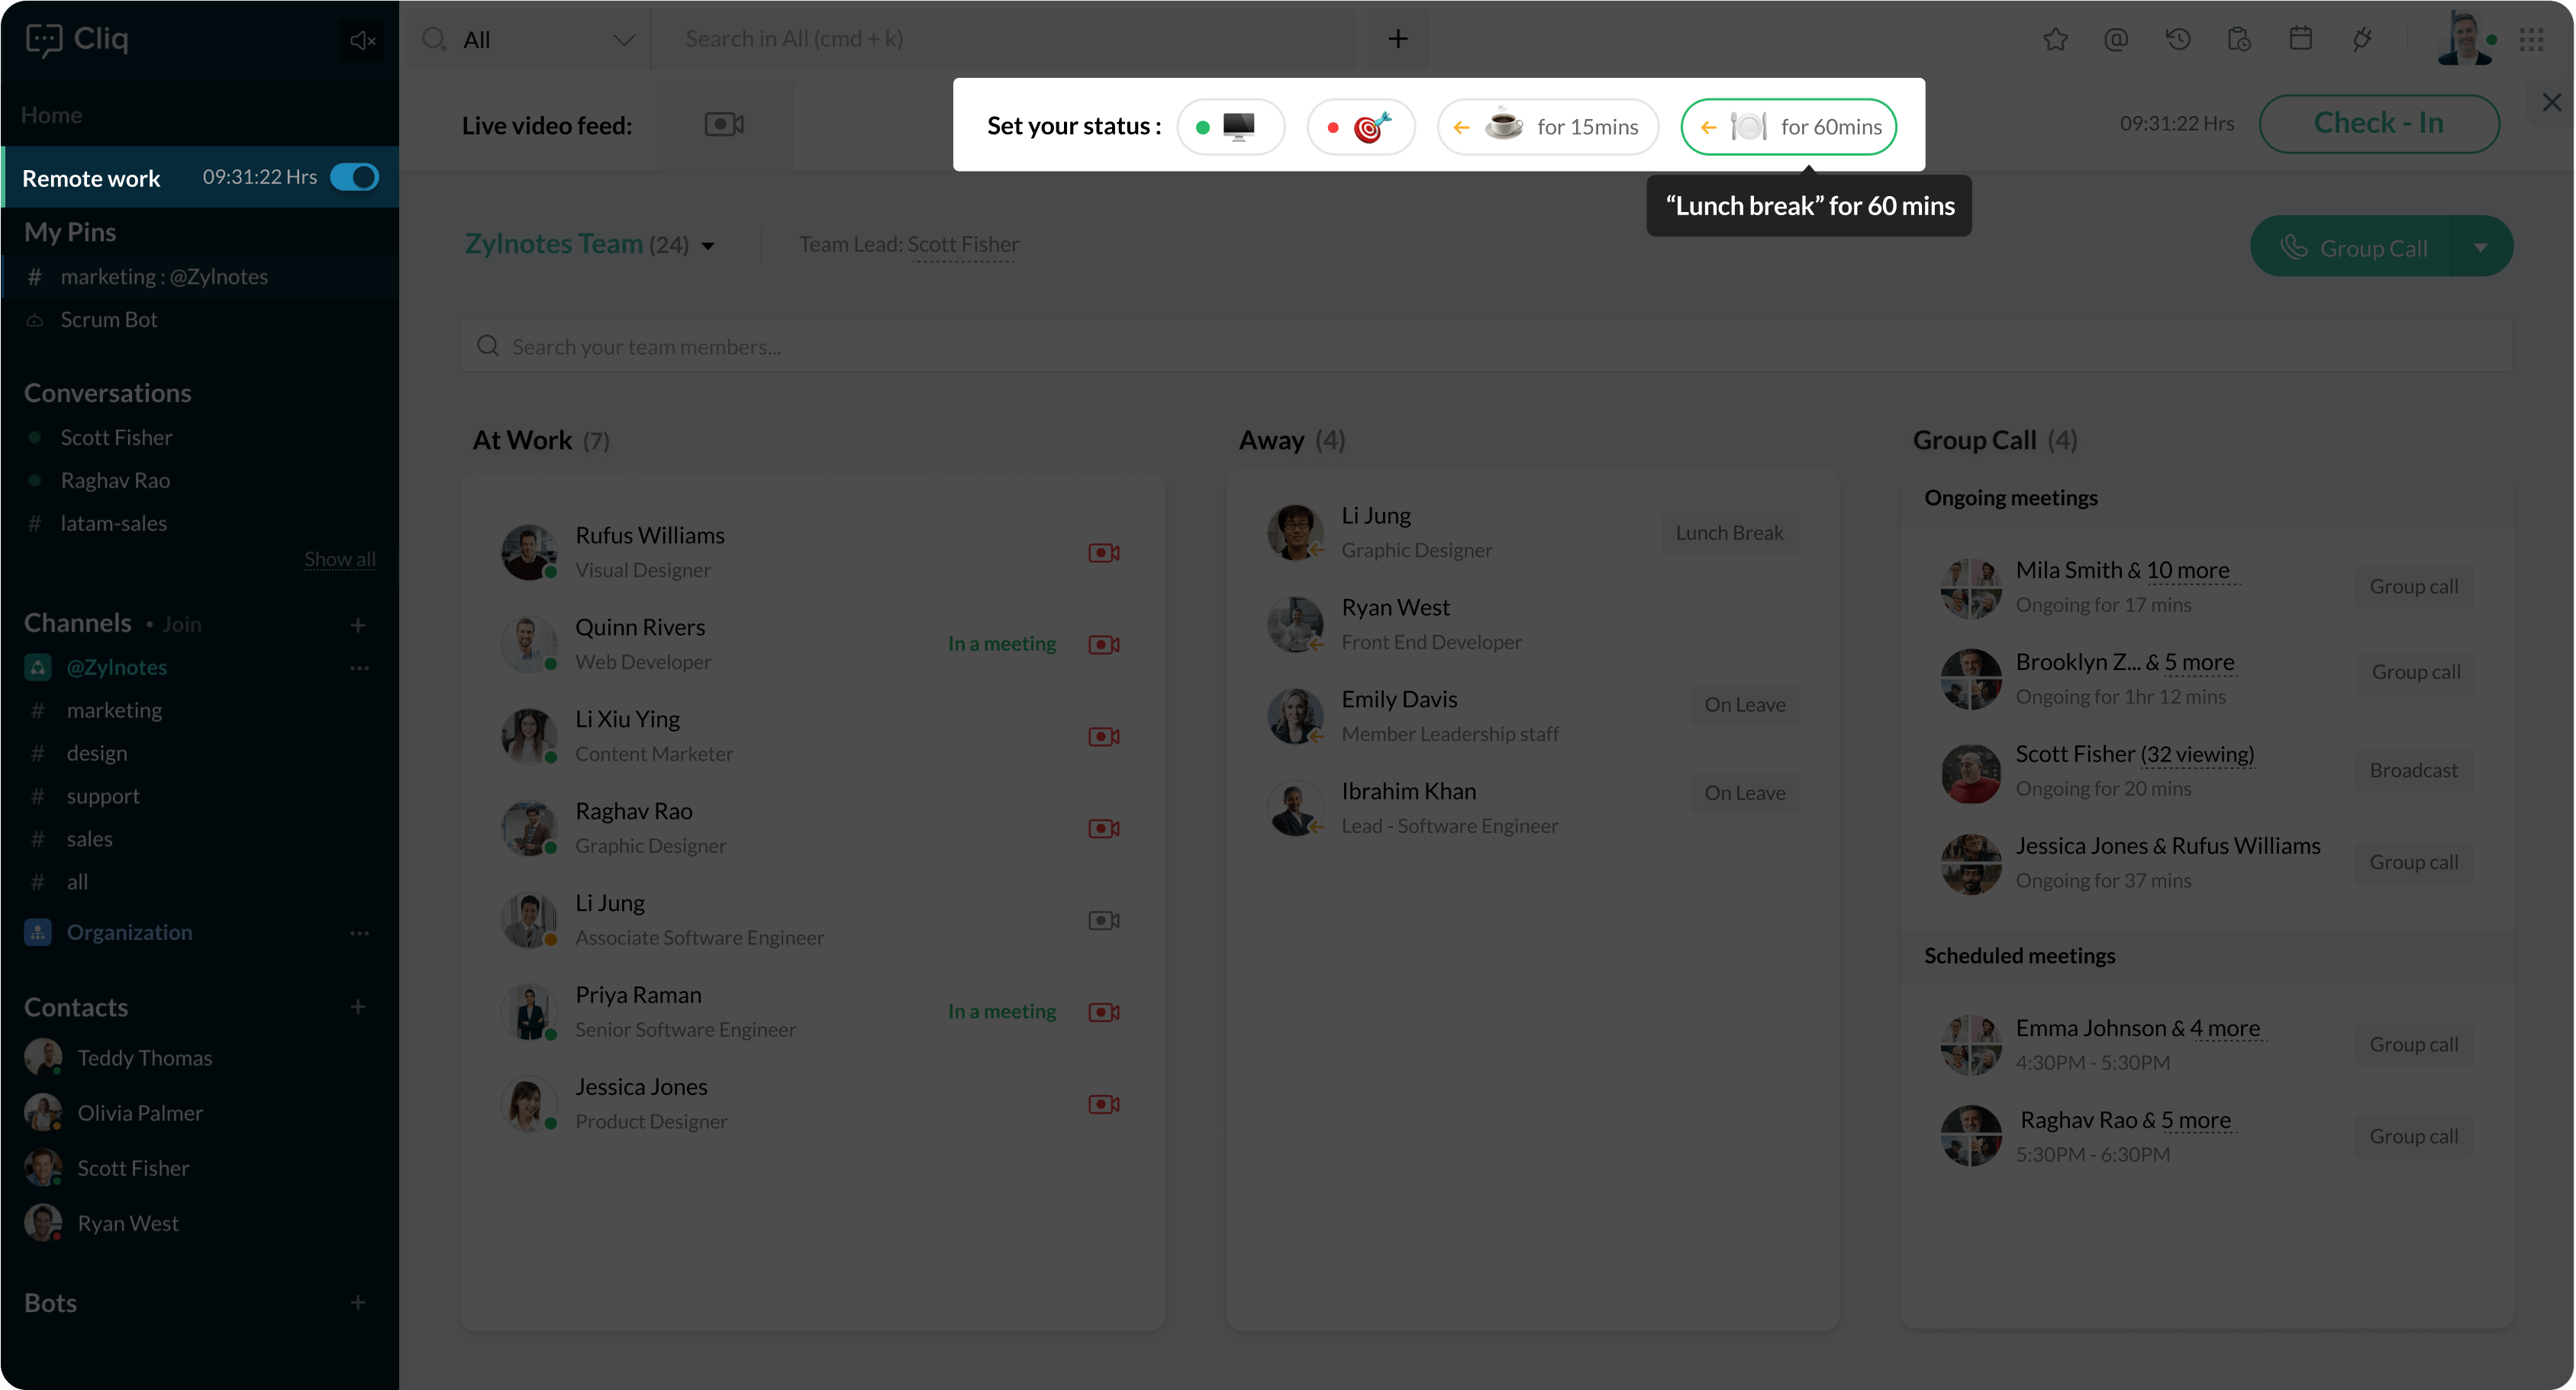The height and width of the screenshot is (1390, 2576).
Task: Join Mila Smith & 10 more Group call
Action: [x=2414, y=587]
